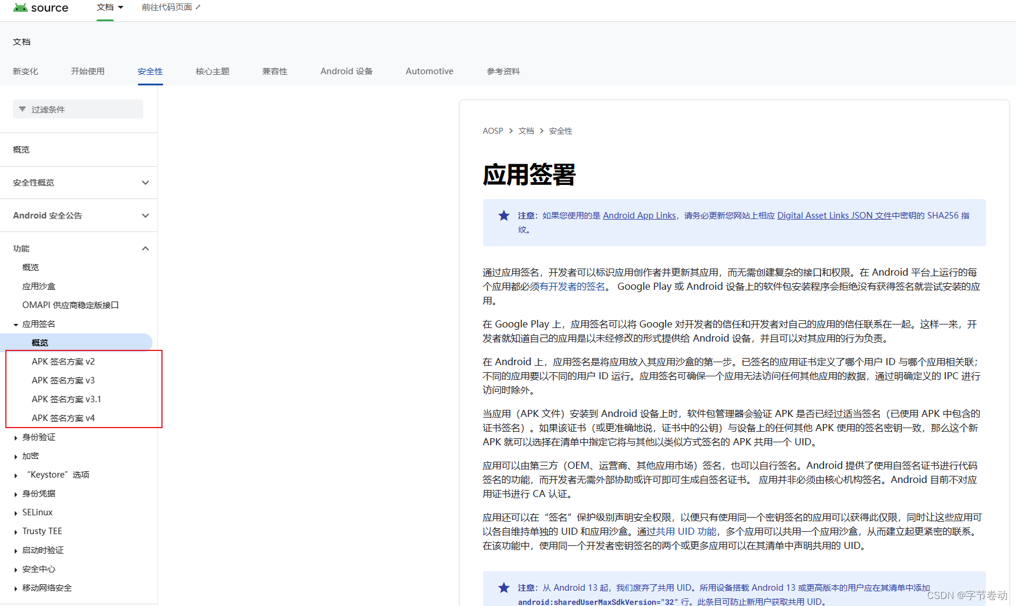Viewport: 1016px width, 606px height.
Task: Expand the 加密 tree node
Action: point(16,456)
